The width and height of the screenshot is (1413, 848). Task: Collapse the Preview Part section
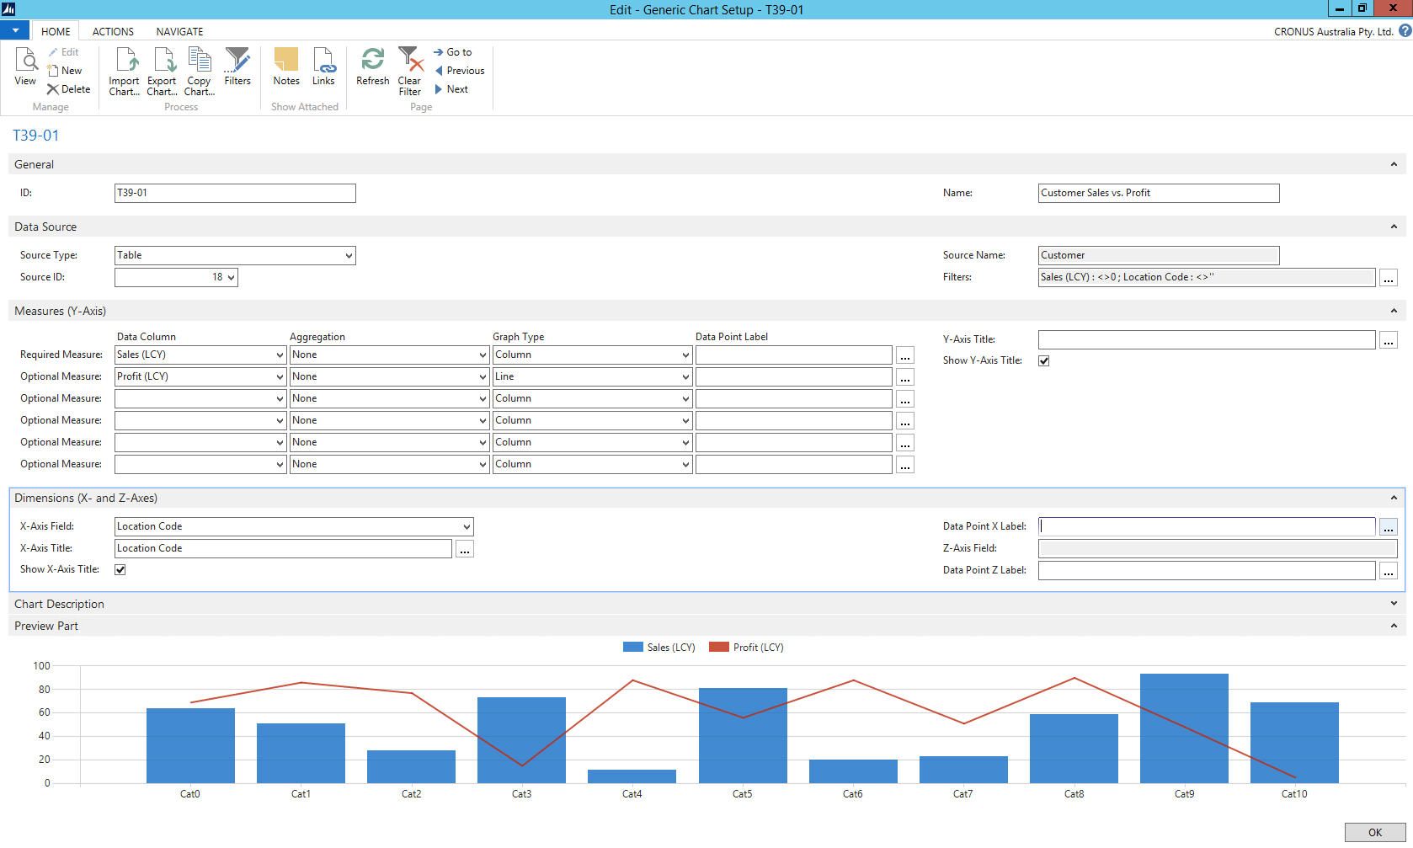1394,626
